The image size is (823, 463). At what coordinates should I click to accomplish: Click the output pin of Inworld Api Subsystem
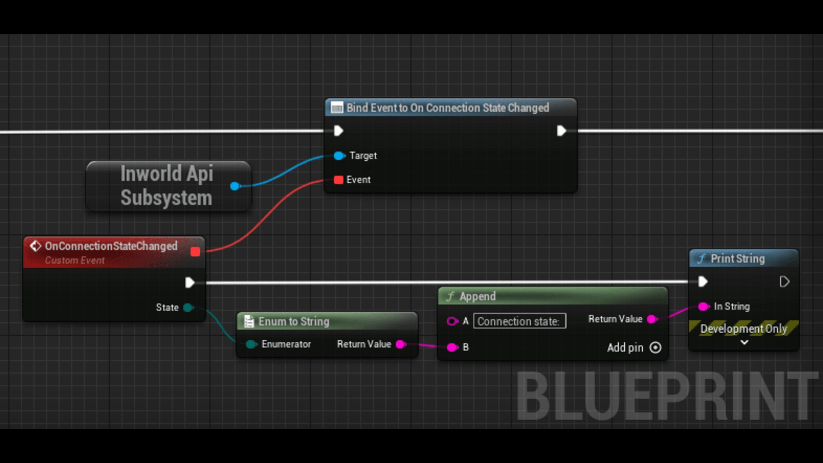(x=235, y=186)
